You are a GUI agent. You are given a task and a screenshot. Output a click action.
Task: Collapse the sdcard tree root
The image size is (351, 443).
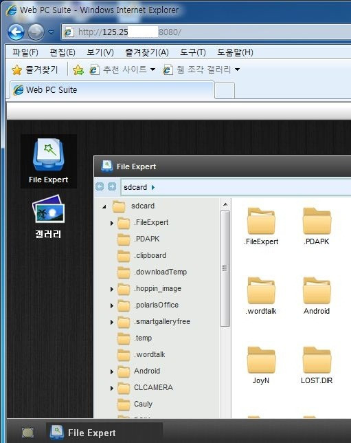pyautogui.click(x=104, y=206)
